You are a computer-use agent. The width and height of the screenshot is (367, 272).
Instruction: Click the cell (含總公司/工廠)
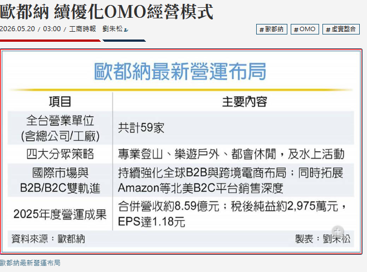coord(60,136)
